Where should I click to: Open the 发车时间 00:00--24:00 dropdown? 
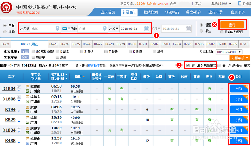click(229, 52)
